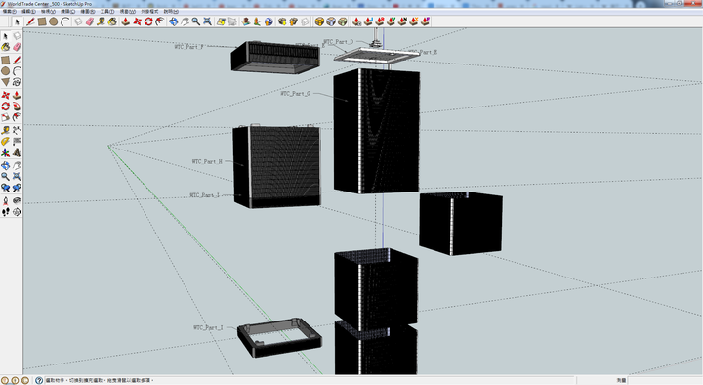Activate the Follow Me tool
The width and height of the screenshot is (703, 385).
click(17, 107)
